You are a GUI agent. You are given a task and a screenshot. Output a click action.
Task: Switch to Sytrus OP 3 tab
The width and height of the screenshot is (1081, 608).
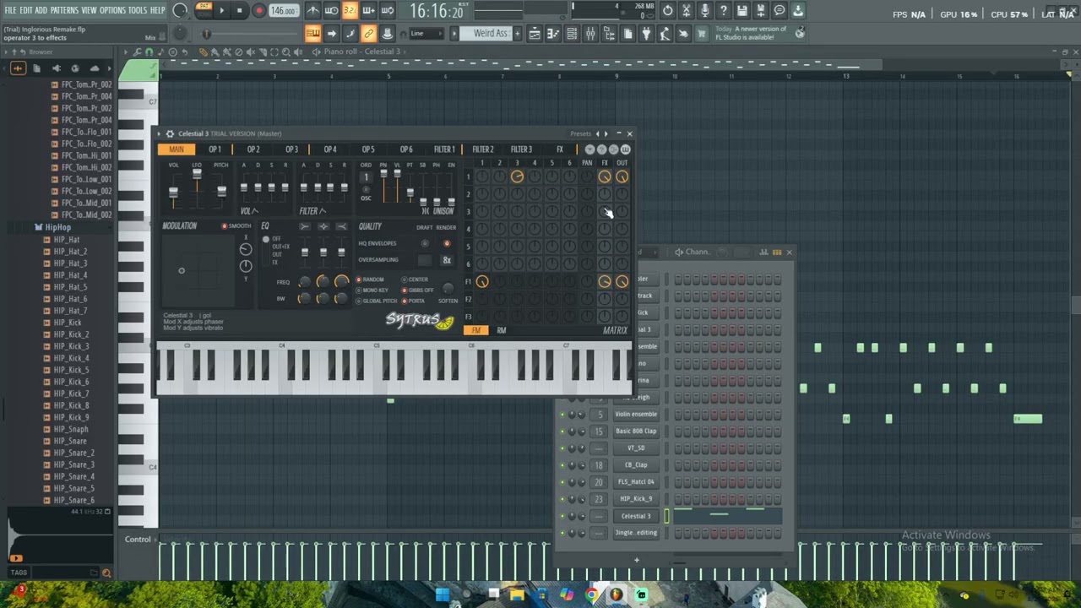[x=291, y=149]
